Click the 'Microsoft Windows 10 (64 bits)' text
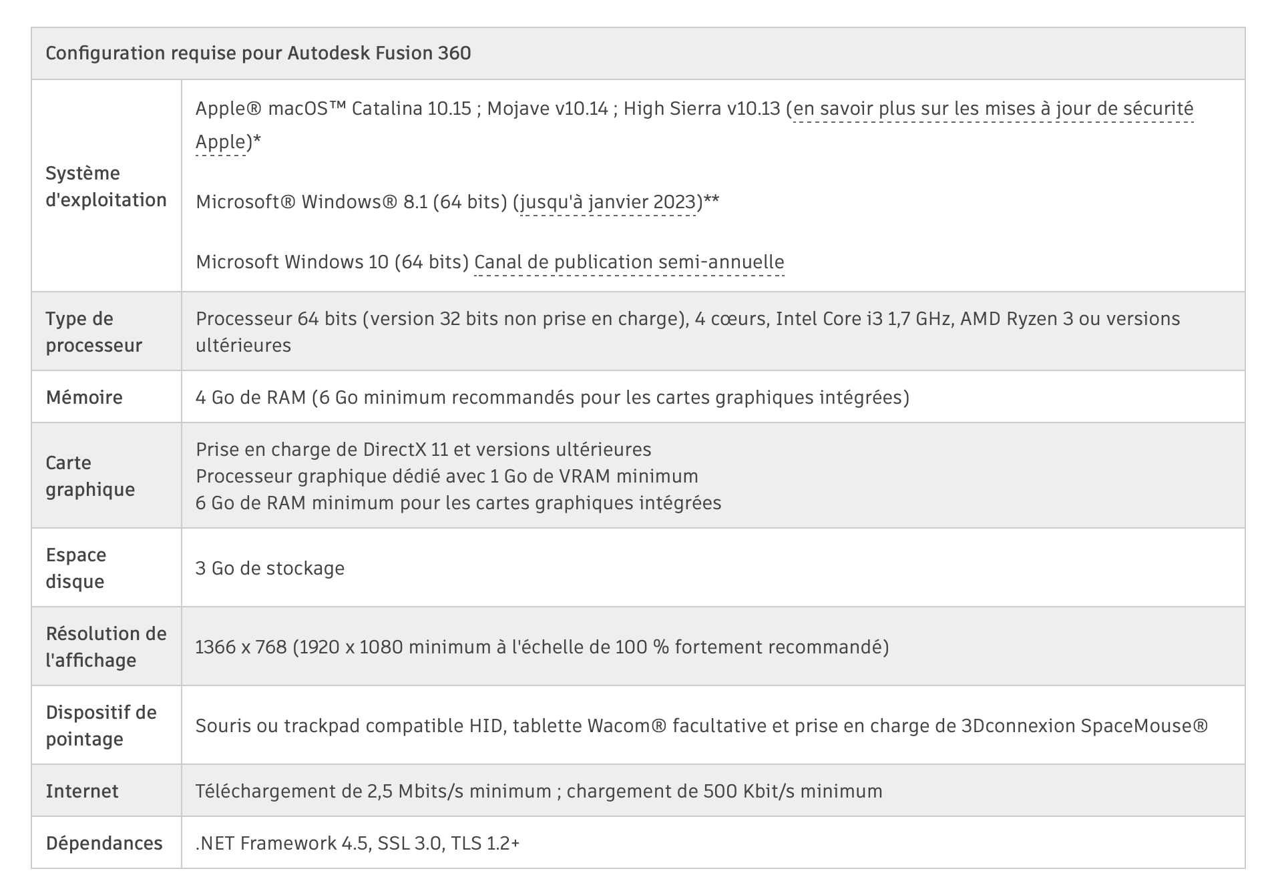 coord(333,262)
